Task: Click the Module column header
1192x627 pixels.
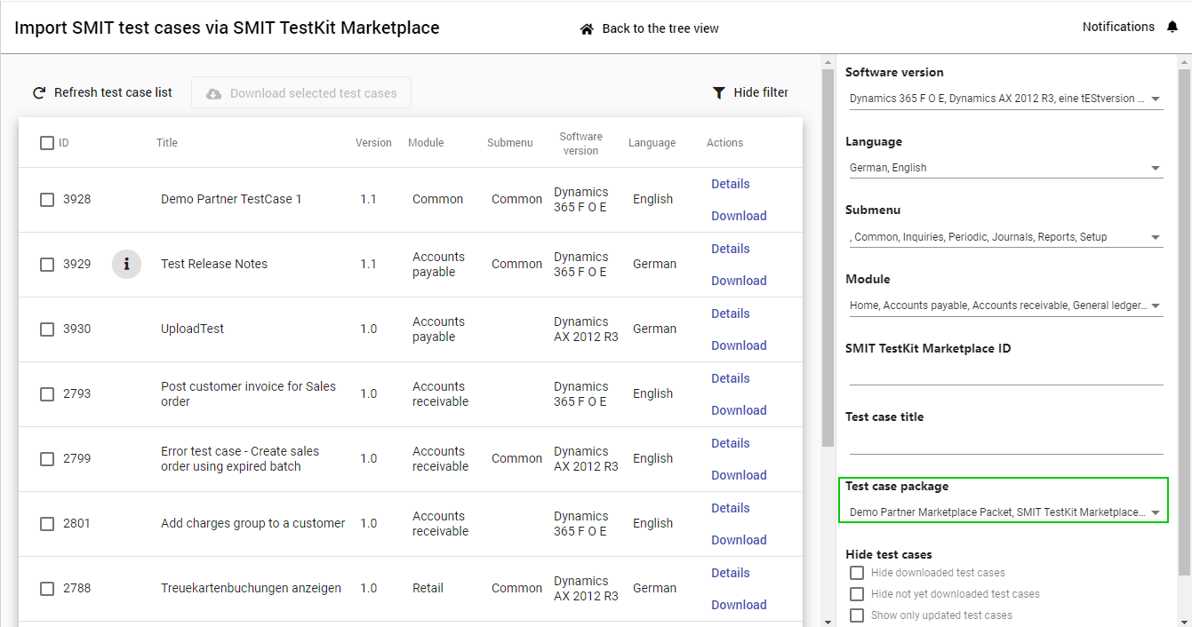Action: pos(426,143)
